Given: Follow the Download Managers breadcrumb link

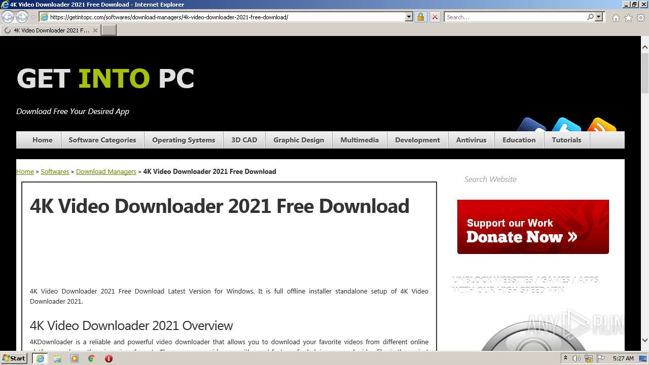Looking at the screenshot, I should (106, 171).
